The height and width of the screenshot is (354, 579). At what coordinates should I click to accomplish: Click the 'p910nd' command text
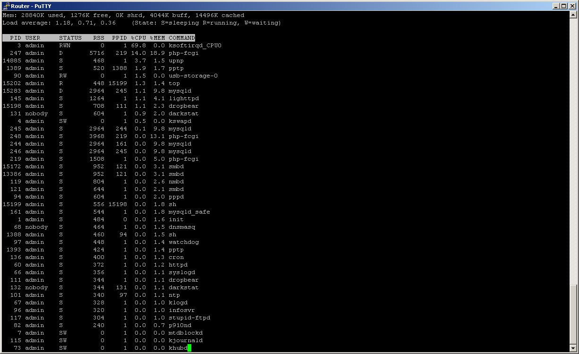[180, 325]
